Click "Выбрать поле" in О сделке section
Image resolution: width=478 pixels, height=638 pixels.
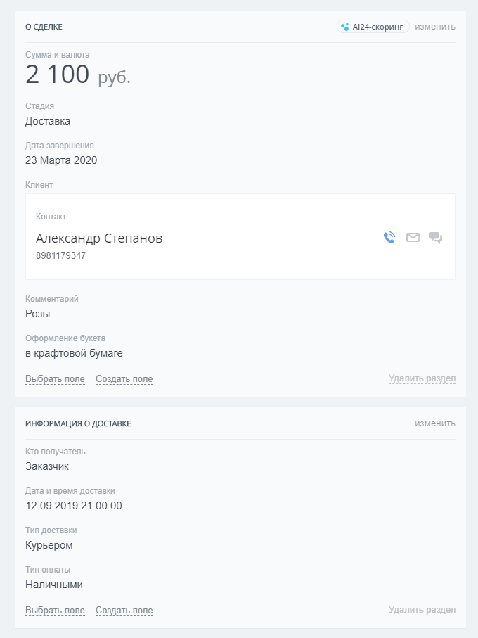click(55, 379)
